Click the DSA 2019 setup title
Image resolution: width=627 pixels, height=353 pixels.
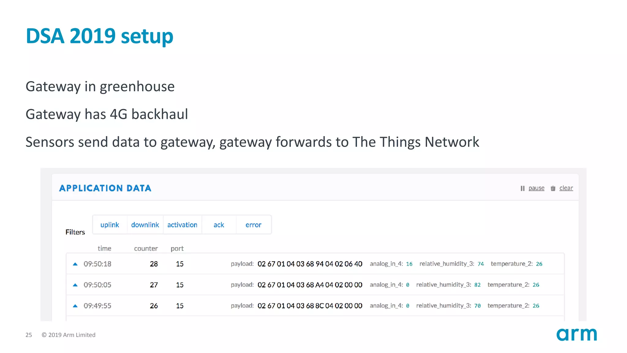99,36
